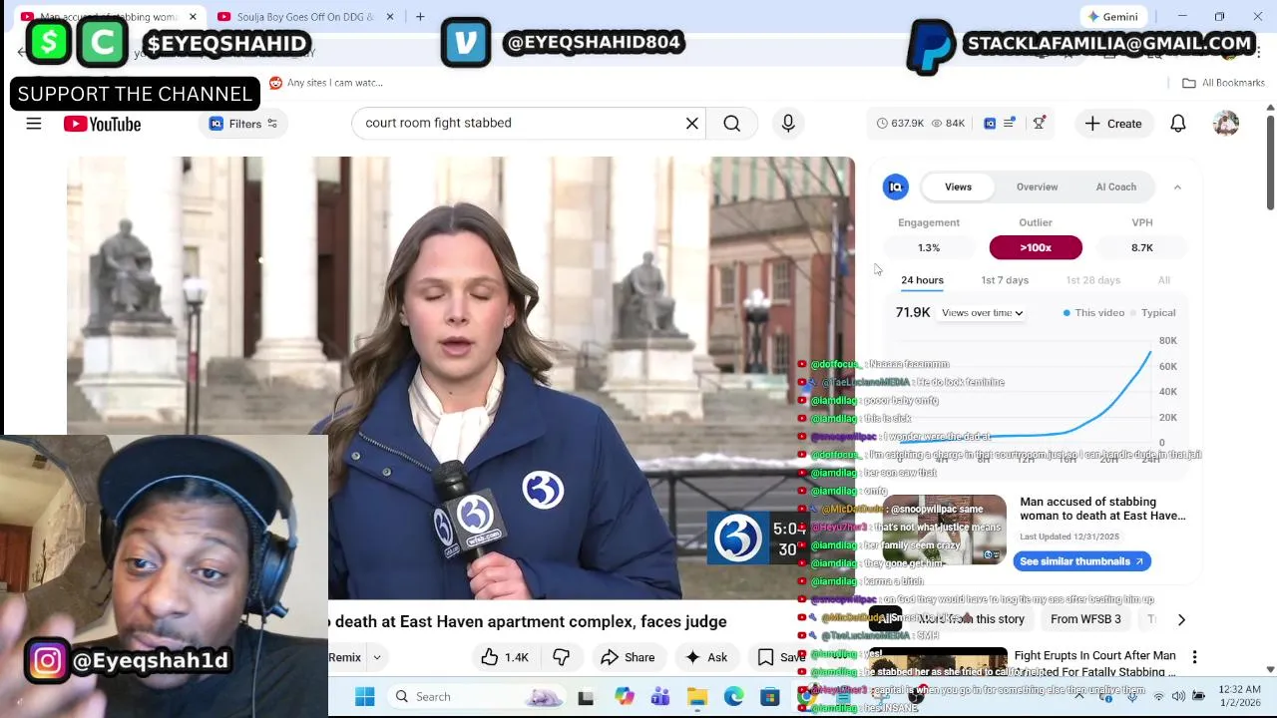
Task: Click the volume icon in system tray
Action: tap(1177, 696)
